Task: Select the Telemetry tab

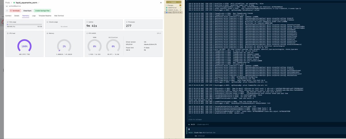Action: coord(26,16)
